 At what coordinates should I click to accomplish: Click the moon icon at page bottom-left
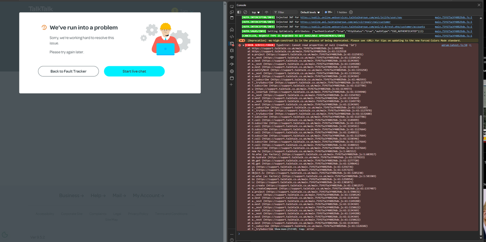5,235
